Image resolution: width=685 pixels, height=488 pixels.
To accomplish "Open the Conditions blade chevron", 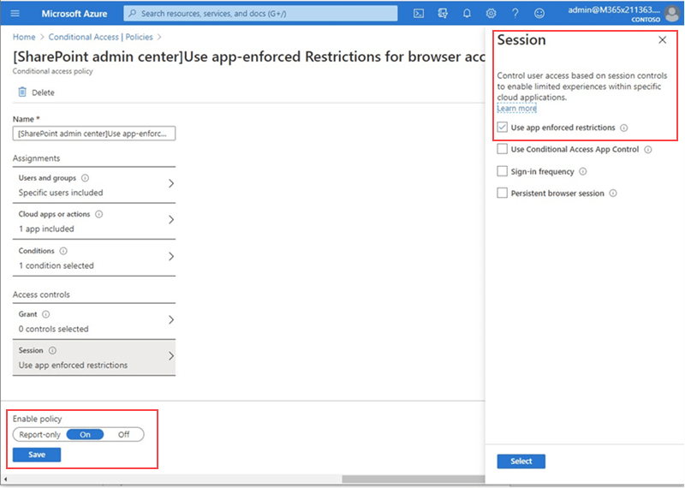I will coord(171,257).
